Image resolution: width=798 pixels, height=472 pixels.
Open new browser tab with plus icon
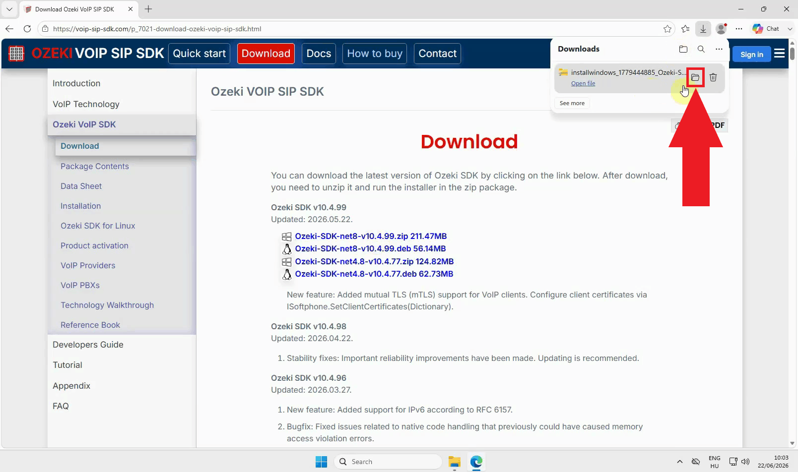pyautogui.click(x=148, y=9)
